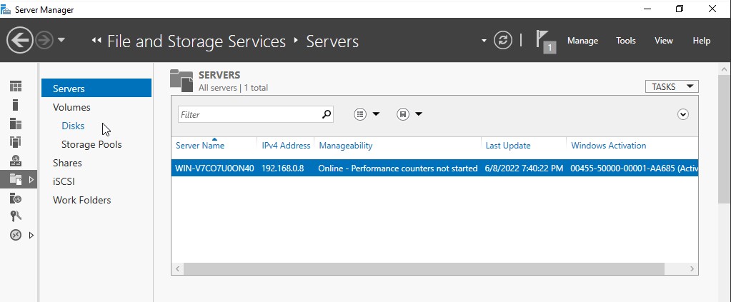Sort by the Windows Activation column header
This screenshot has height=302, width=731.
coord(608,146)
